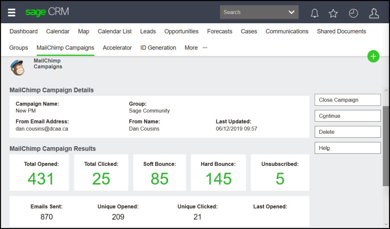Click the Hard Bounce value 145
Viewport: 390px width, 229px height.
click(218, 179)
